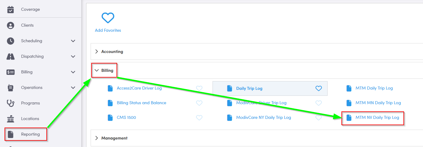Viewport: 423px width, 147px height.
Task: Click the Locations building icon
Action: click(11, 119)
